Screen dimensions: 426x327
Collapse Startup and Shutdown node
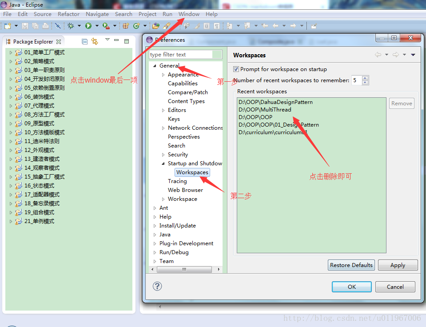[163, 163]
